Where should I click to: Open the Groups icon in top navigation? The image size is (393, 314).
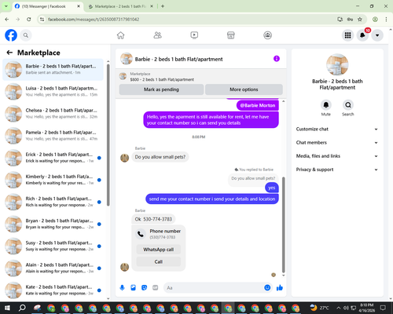[267, 35]
